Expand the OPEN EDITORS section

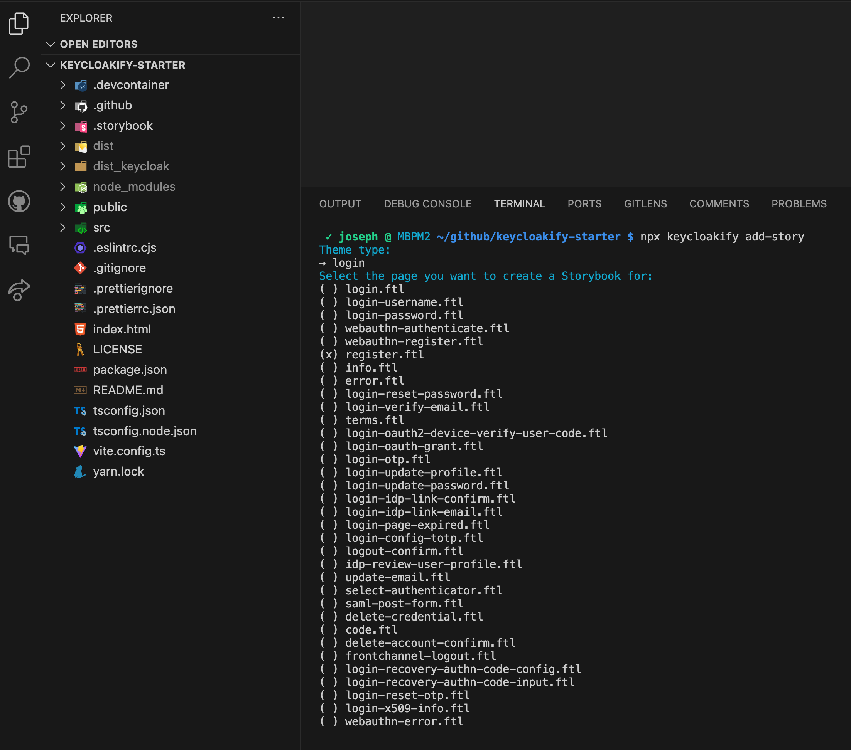coord(98,44)
